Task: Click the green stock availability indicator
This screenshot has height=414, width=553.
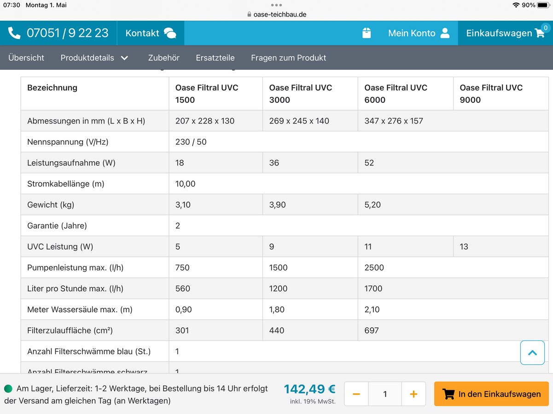Action: coord(8,389)
